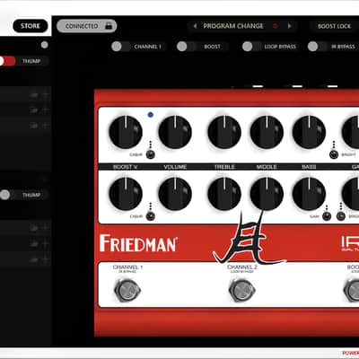Screen dimensions: 359x359
Task: Toggle the CHANNEL 1 switch
Action: click(x=120, y=47)
